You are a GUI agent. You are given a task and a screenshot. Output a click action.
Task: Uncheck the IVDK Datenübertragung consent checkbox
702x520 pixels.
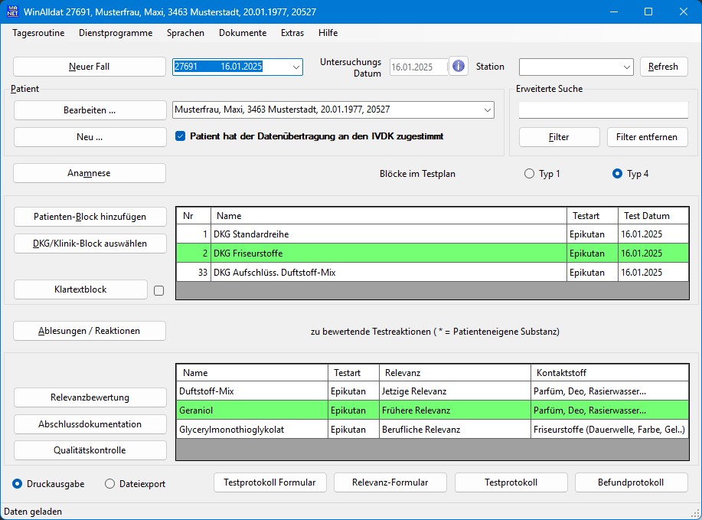[181, 136]
